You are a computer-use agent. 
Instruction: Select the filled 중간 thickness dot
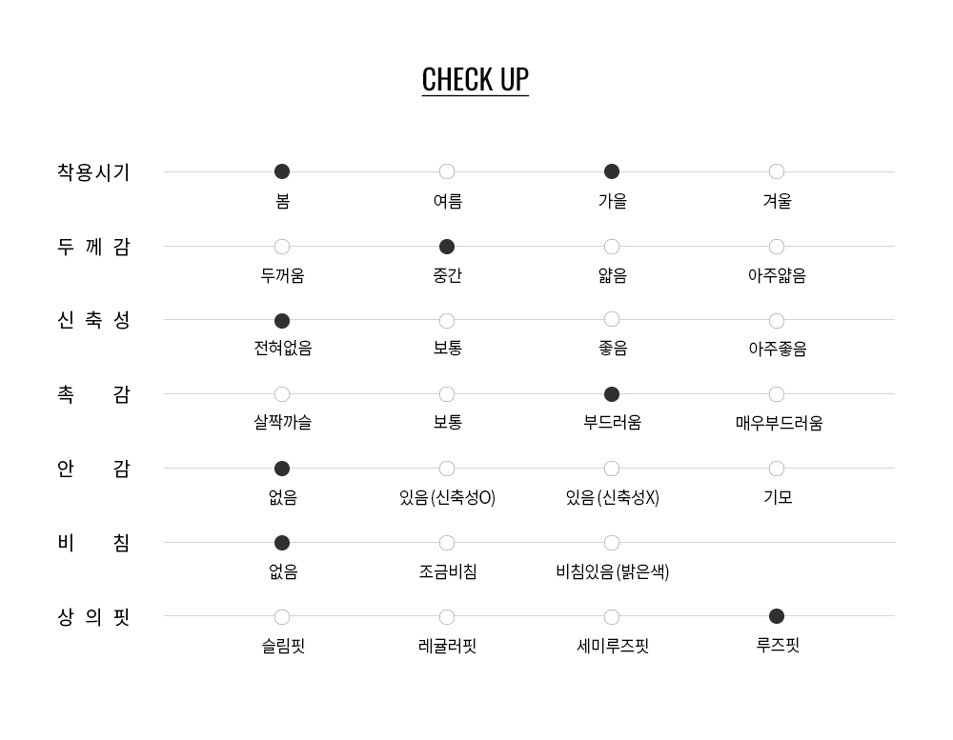(447, 247)
